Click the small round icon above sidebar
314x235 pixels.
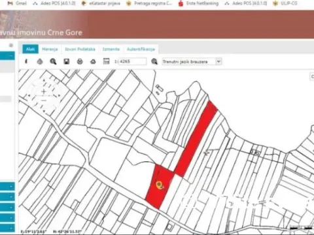[11, 45]
